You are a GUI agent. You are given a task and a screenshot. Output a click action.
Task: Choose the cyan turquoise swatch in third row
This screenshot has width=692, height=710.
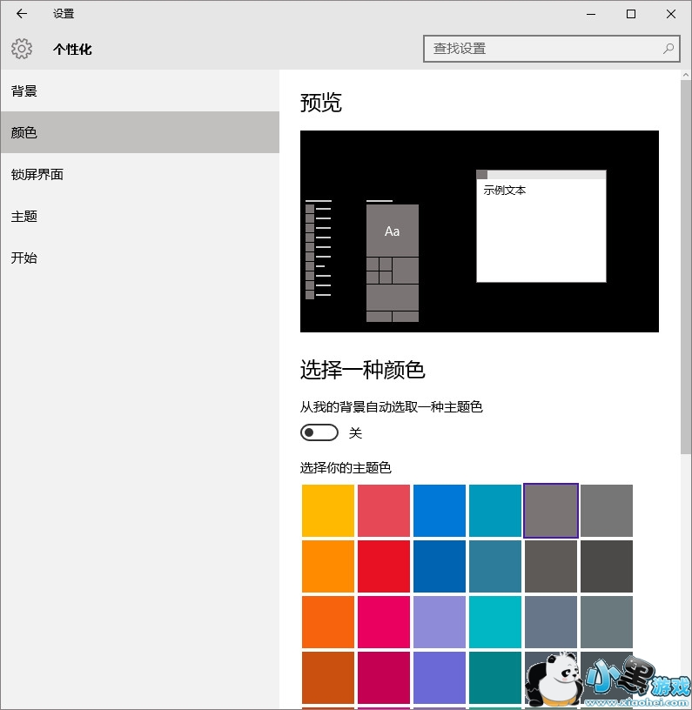point(495,622)
